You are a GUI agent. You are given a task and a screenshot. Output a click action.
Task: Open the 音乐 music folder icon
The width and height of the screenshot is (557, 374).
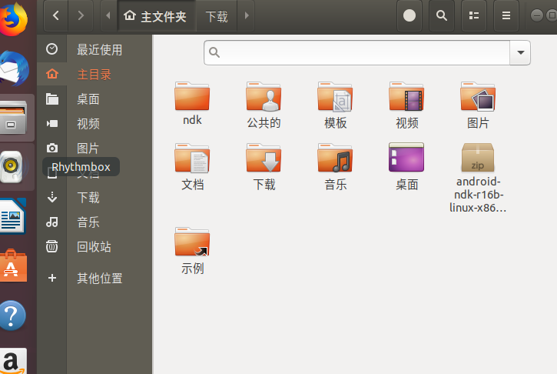pyautogui.click(x=335, y=158)
